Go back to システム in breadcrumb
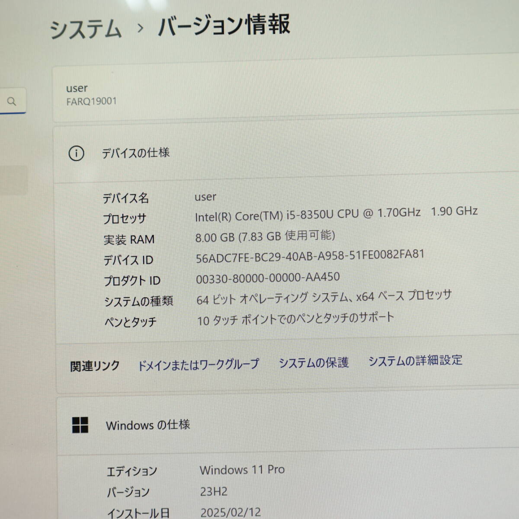Image resolution: width=519 pixels, height=519 pixels. point(86,30)
